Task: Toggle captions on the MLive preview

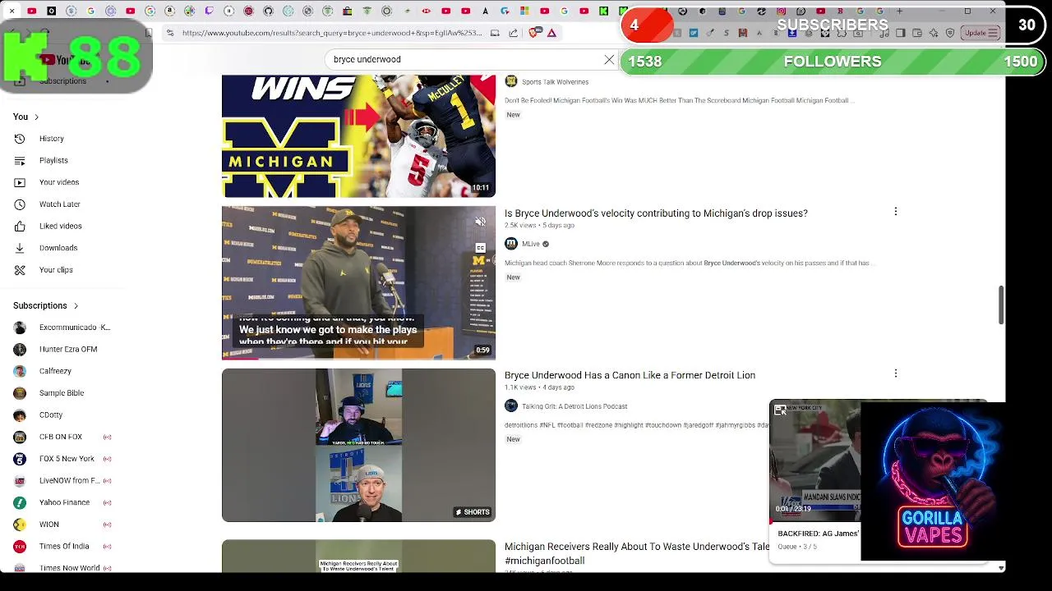Action: pyautogui.click(x=481, y=247)
